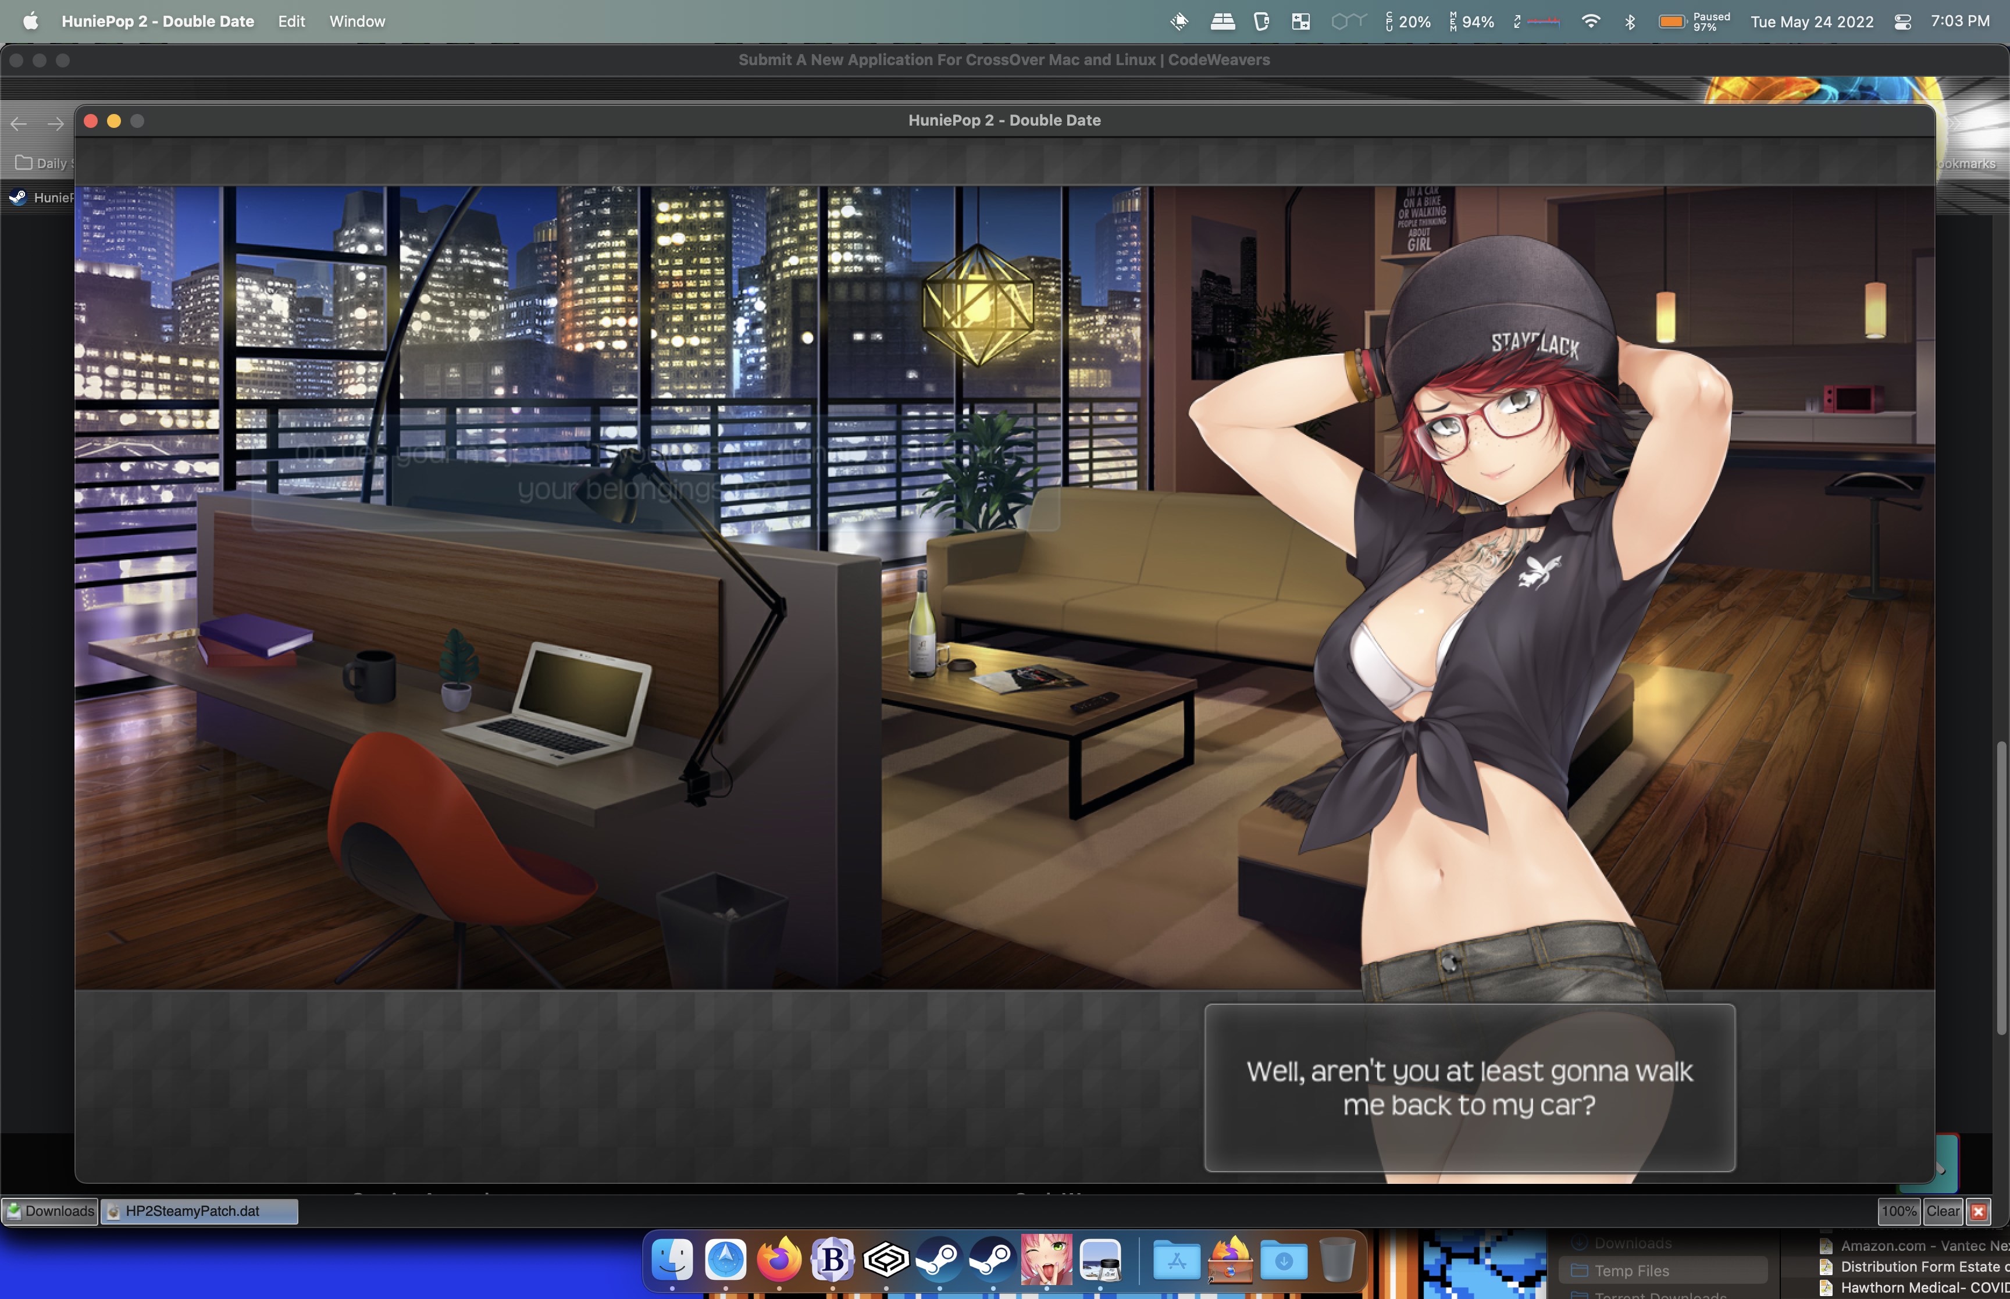Click the first Steam icon in the Dock
Viewport: 2010px width, 1299px height.
click(x=939, y=1259)
